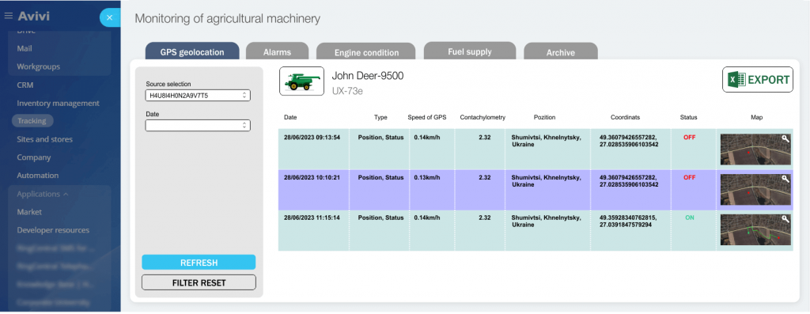The image size is (810, 314).
Task: Zoom the map in the 09:13:54 row
Action: [x=785, y=138]
